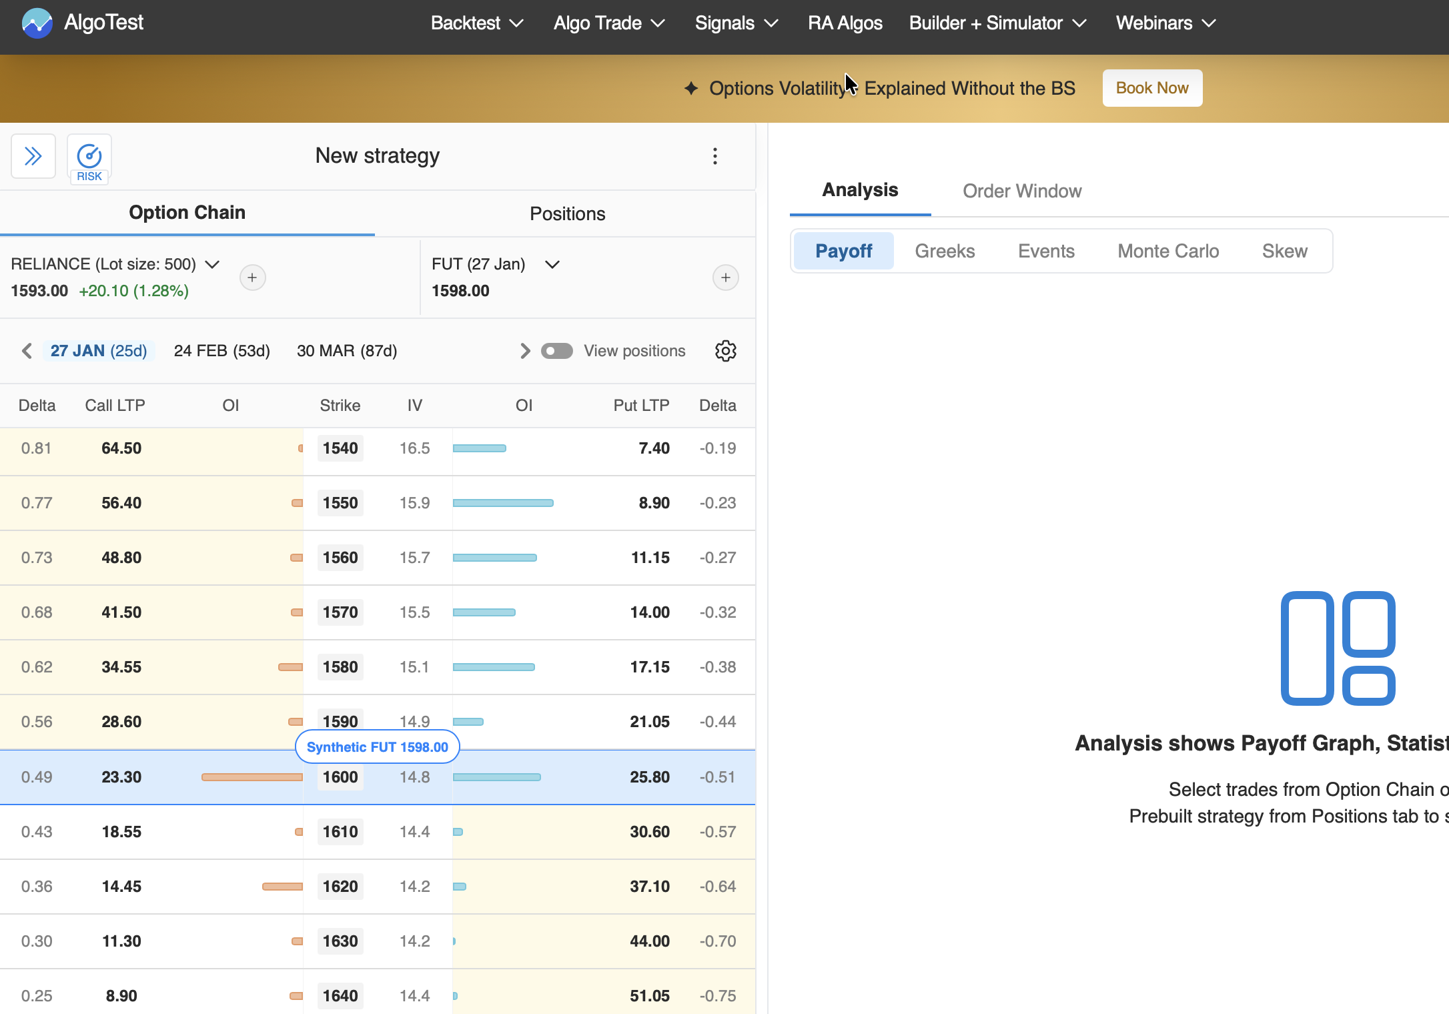Screen dimensions: 1449x1014
Task: Switch to the Positions tab
Action: 567,213
